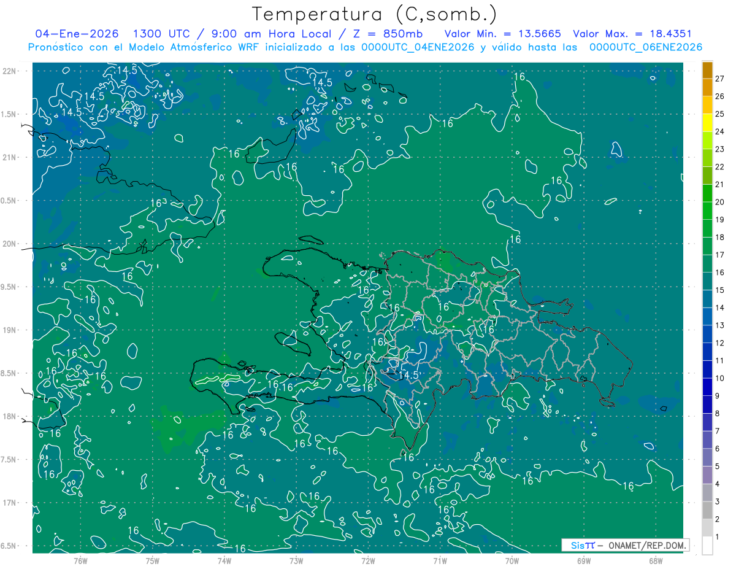Click the 76W longitude axis label
The height and width of the screenshot is (569, 736).
tap(80, 560)
